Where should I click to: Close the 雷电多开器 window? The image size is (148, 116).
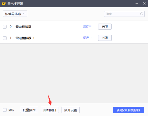pyautogui.click(x=144, y=4)
